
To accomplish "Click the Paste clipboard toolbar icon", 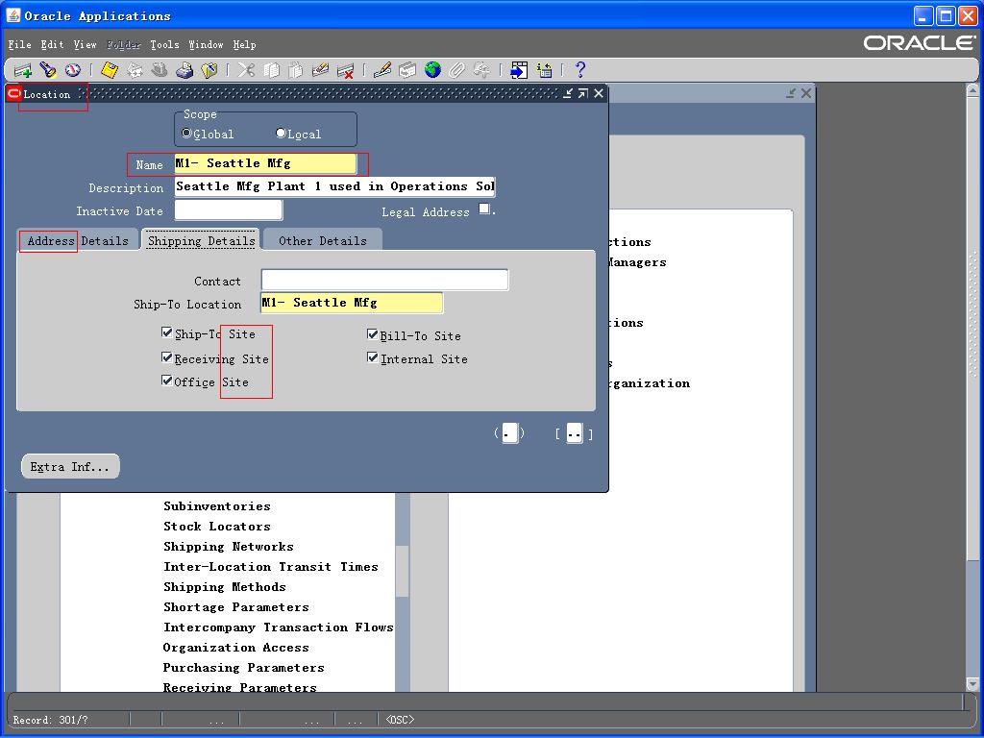I will coord(296,69).
